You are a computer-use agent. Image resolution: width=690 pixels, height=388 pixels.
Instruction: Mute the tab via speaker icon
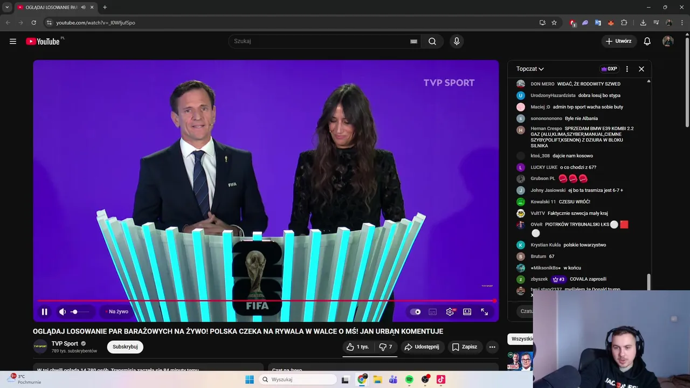pyautogui.click(x=83, y=8)
